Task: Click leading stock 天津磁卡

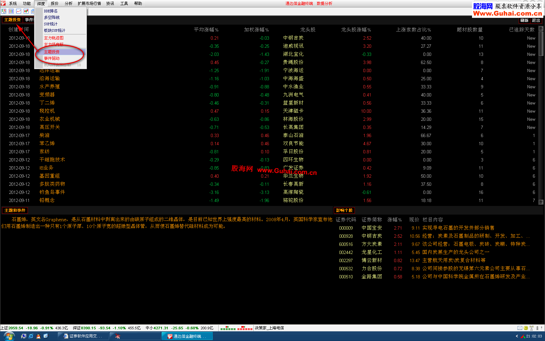Action: (293, 111)
